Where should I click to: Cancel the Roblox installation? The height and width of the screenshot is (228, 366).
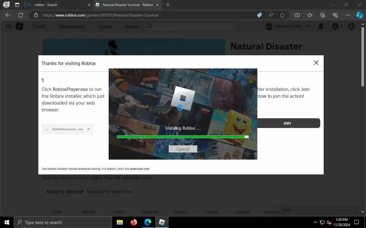pos(183,149)
